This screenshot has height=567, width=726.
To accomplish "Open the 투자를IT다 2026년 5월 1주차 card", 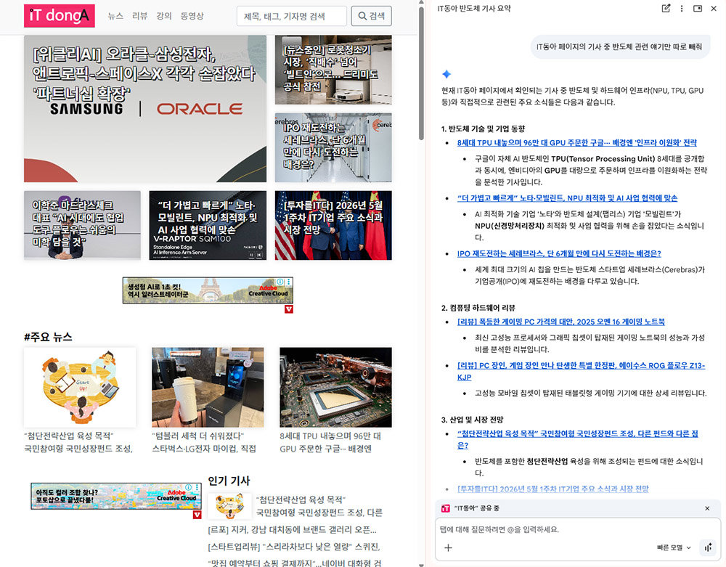I will click(x=333, y=225).
